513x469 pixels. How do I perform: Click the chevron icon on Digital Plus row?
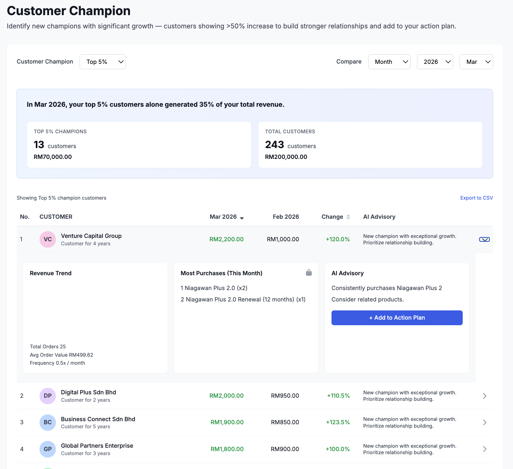(485, 396)
